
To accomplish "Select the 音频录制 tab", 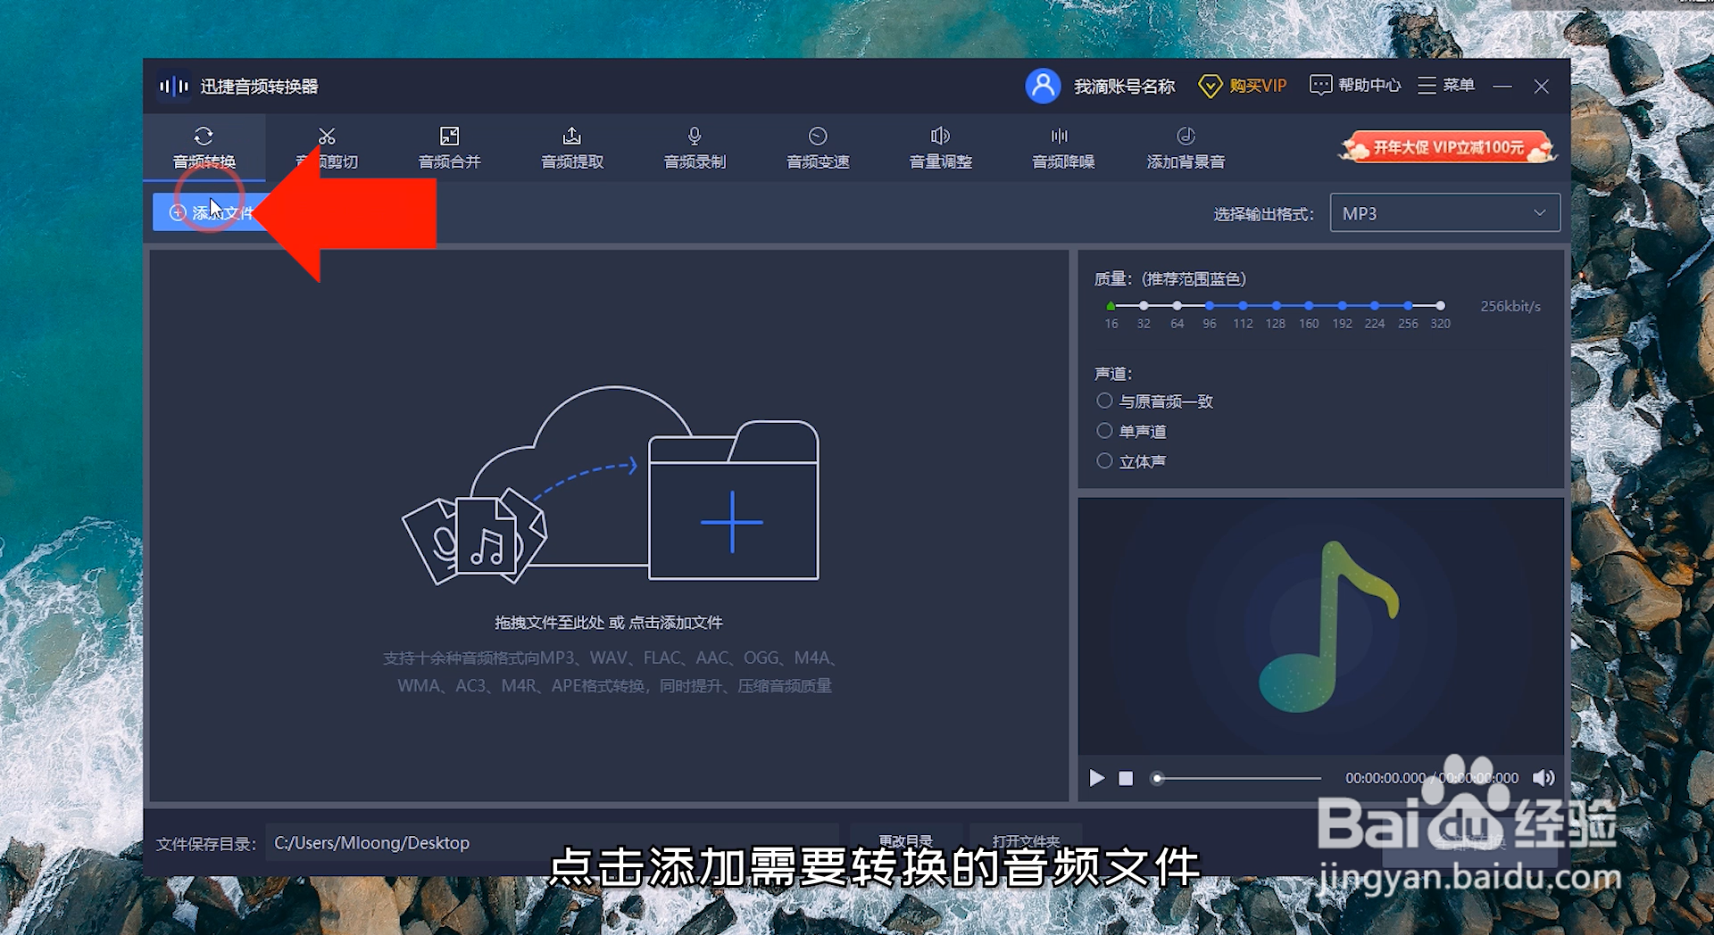I will (x=695, y=148).
